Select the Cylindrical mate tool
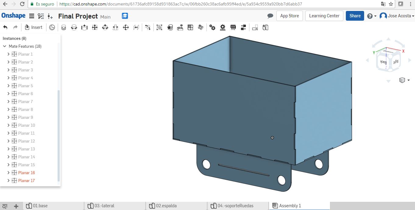This screenshot has width=415, height=210. (x=105, y=27)
